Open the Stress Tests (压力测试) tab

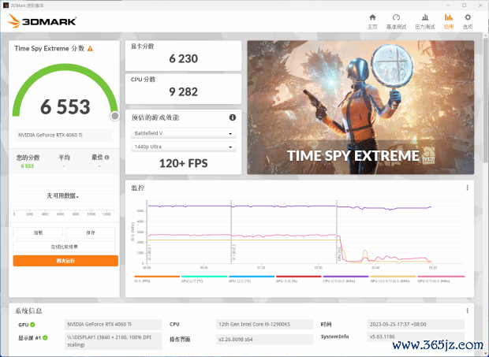click(425, 21)
